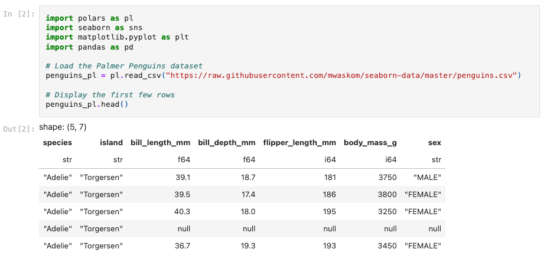Click the 'import matplotlib.pyplot as plt' line

click(117, 37)
